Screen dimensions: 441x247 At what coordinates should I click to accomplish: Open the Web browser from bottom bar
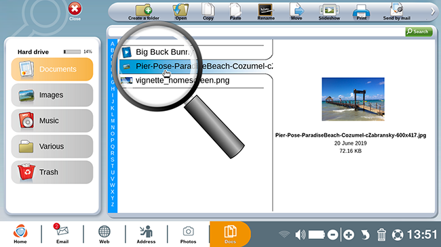(104, 234)
